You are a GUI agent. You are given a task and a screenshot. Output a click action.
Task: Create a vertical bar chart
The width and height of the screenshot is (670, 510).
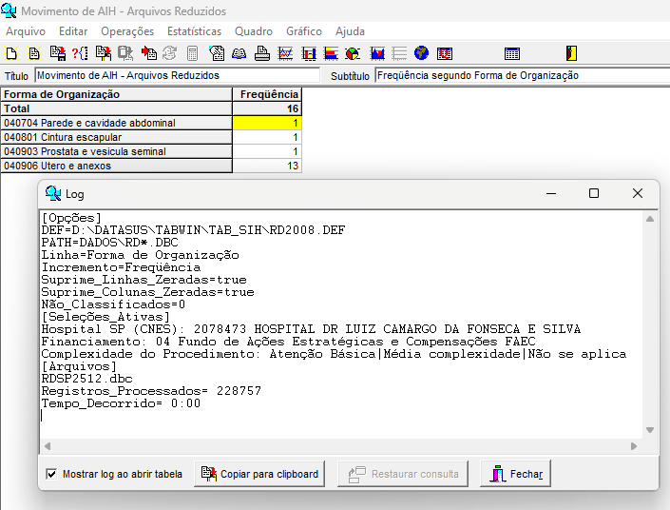click(309, 53)
